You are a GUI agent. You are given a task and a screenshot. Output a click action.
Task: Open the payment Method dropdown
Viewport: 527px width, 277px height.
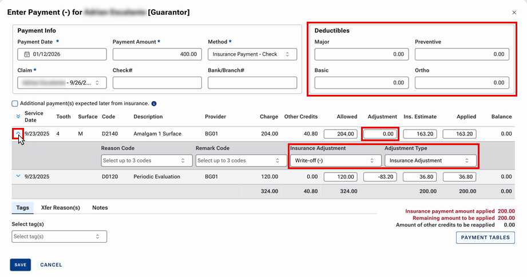[x=252, y=54]
